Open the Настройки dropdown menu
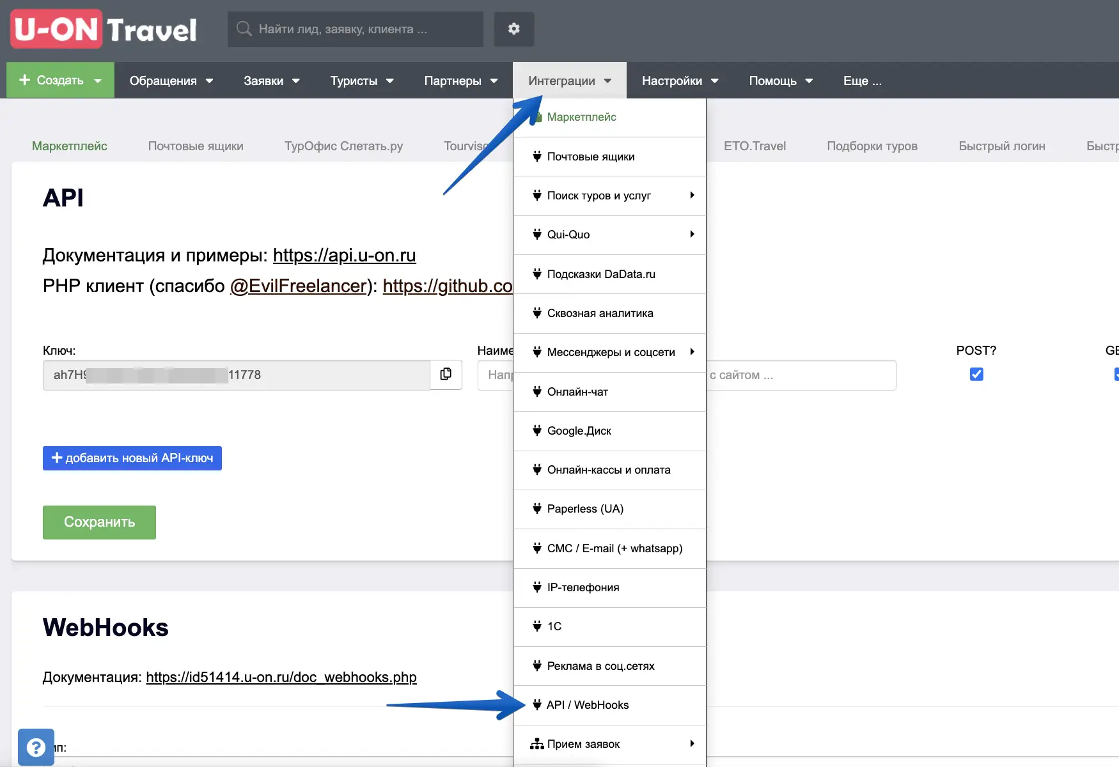 (x=680, y=81)
